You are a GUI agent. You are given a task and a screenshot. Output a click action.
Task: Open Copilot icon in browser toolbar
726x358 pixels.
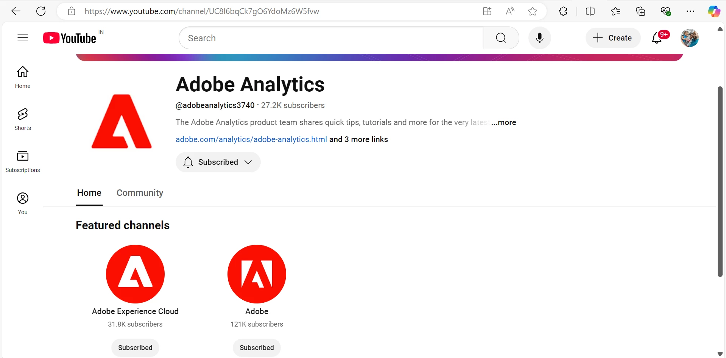pyautogui.click(x=714, y=11)
